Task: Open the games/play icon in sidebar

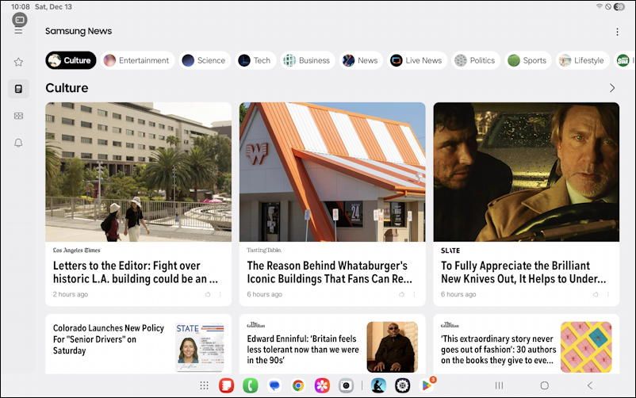Action: pyautogui.click(x=19, y=116)
